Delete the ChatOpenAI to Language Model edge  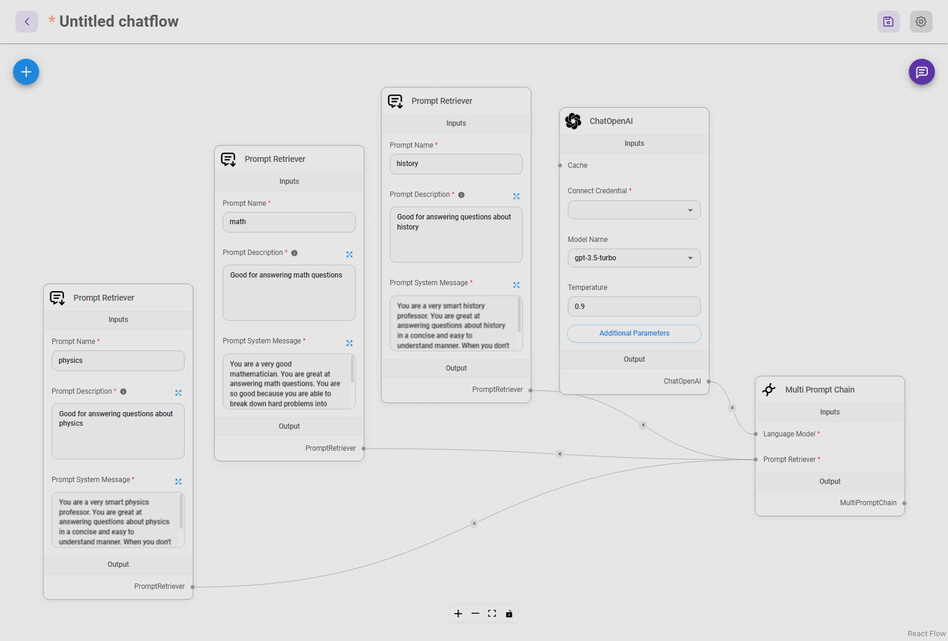732,407
